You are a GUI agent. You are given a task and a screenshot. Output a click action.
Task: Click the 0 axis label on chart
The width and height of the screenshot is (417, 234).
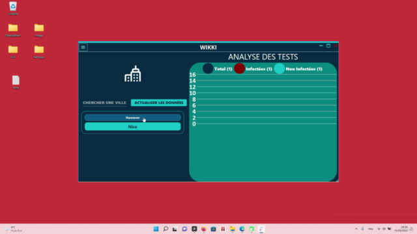194,124
